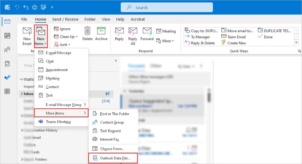Run DUPLICATE TES... quick step

tap(274, 31)
